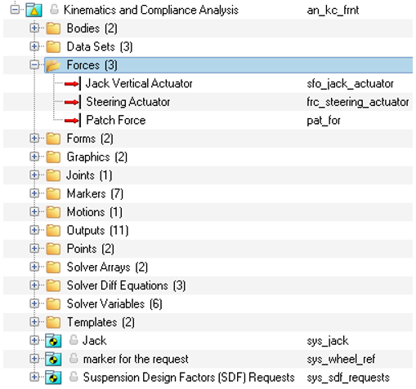The width and height of the screenshot is (416, 389).
Task: Click the Kinematics and Compliance Analysis icon
Action: coord(34,10)
